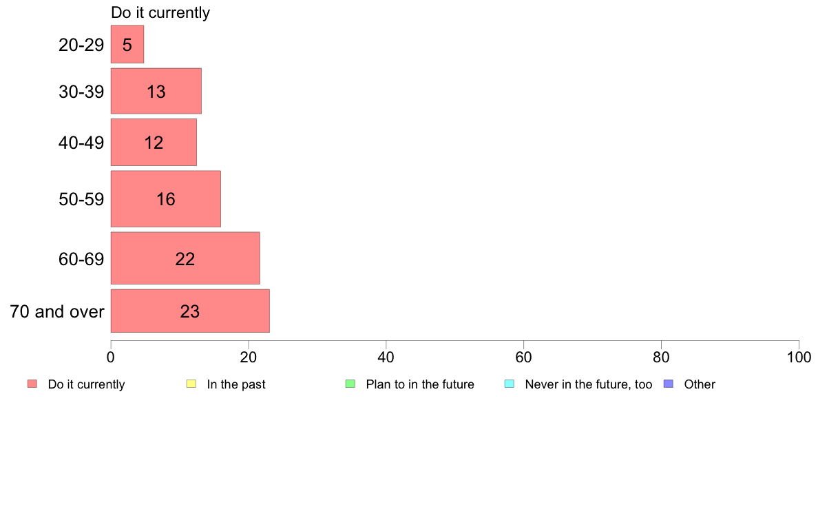Select the 60-69 bar showing 22

pos(185,258)
